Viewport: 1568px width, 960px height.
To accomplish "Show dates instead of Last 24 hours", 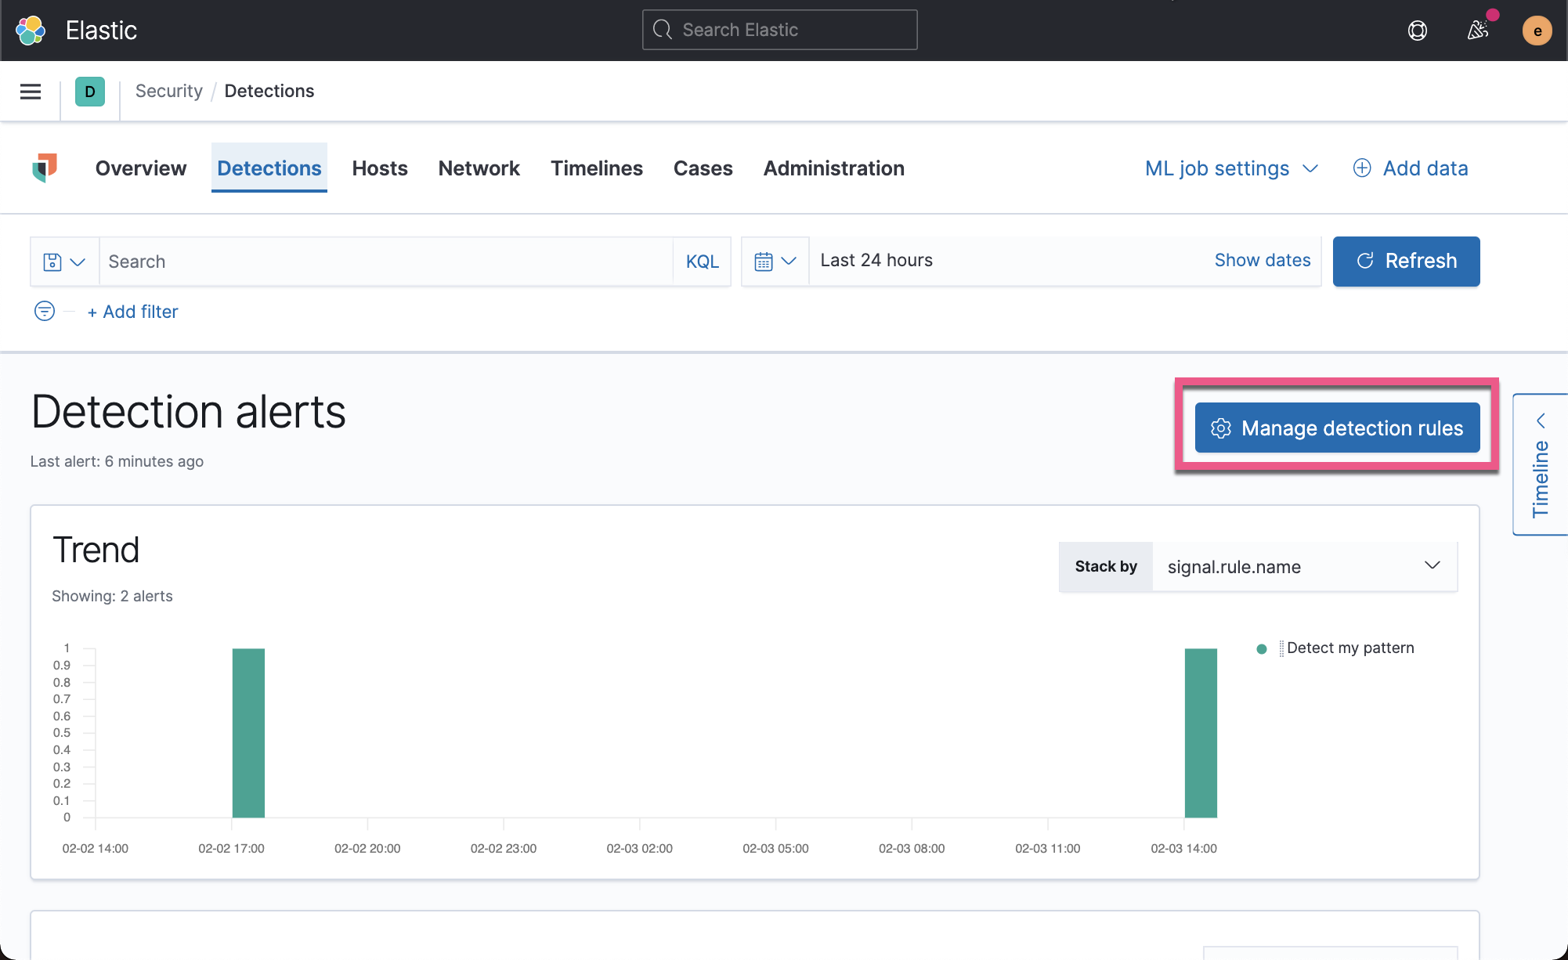I will (x=1262, y=260).
